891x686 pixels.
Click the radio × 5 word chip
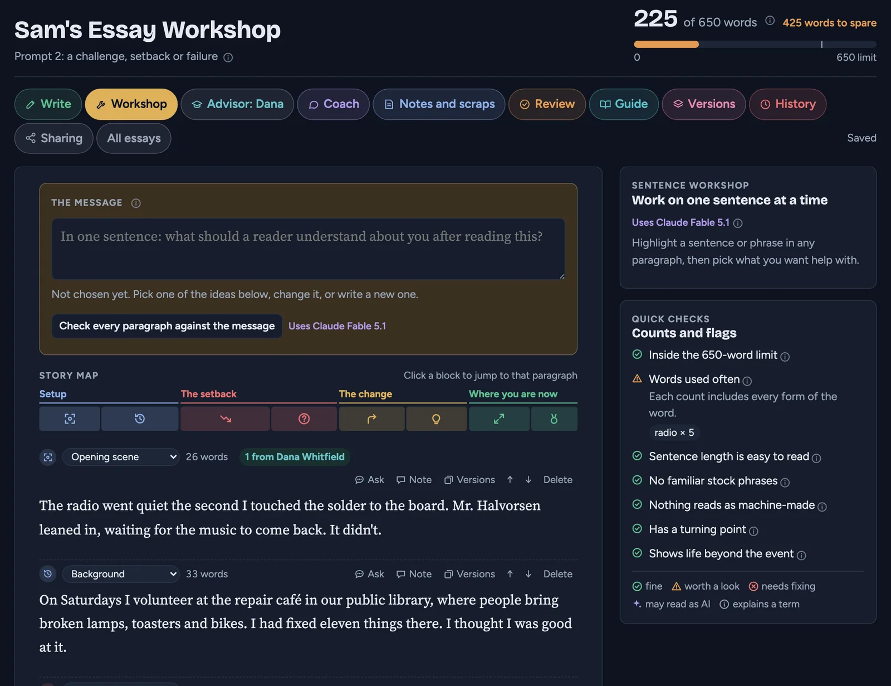click(674, 432)
